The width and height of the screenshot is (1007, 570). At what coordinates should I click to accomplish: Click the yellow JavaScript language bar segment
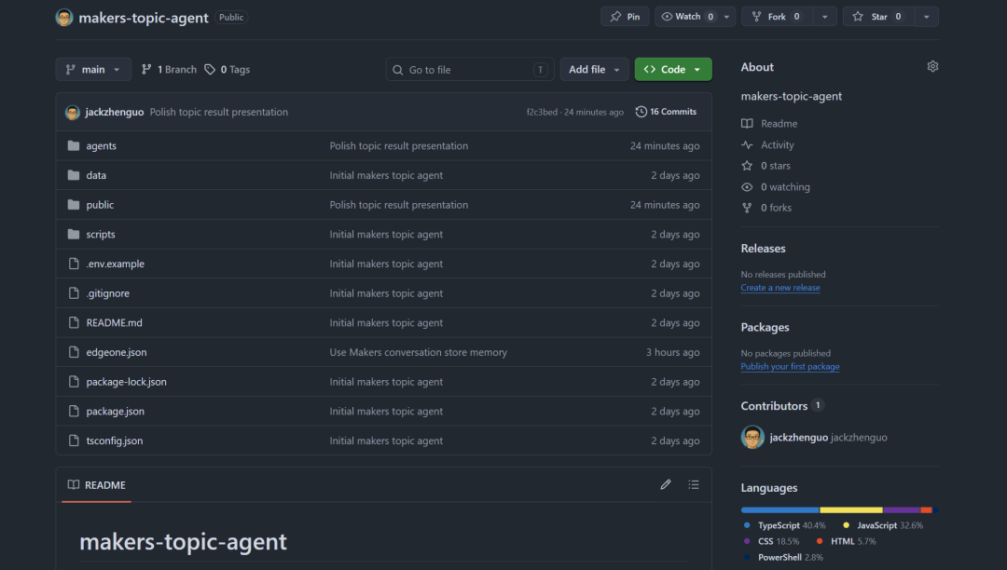coord(851,510)
